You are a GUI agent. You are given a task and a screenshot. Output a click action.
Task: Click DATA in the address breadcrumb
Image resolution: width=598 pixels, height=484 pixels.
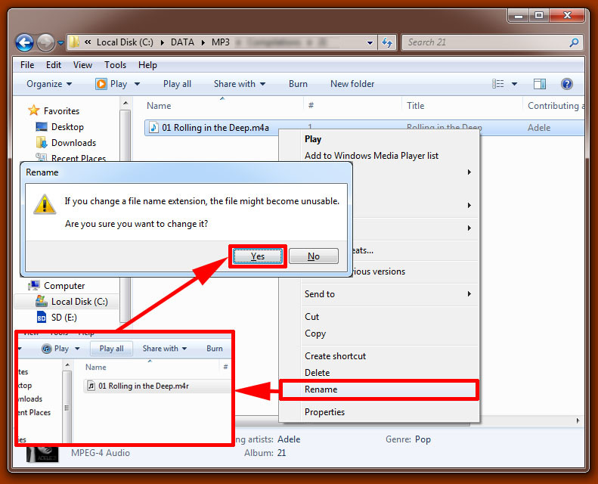coord(182,42)
